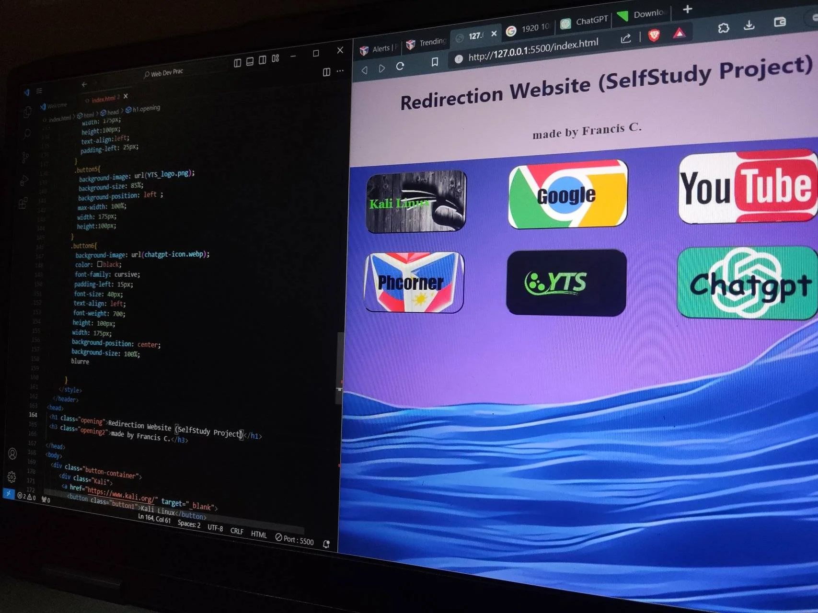Click the browser back arrow

[x=365, y=70]
